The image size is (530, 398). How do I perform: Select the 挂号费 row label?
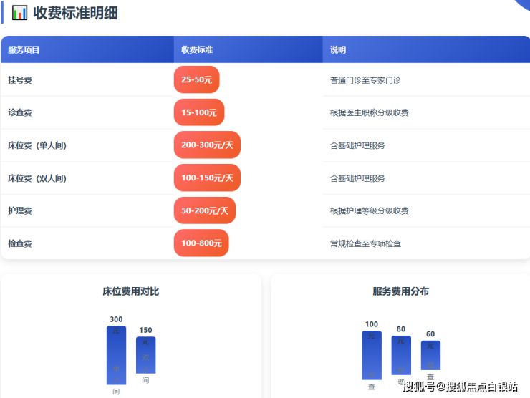(x=20, y=80)
